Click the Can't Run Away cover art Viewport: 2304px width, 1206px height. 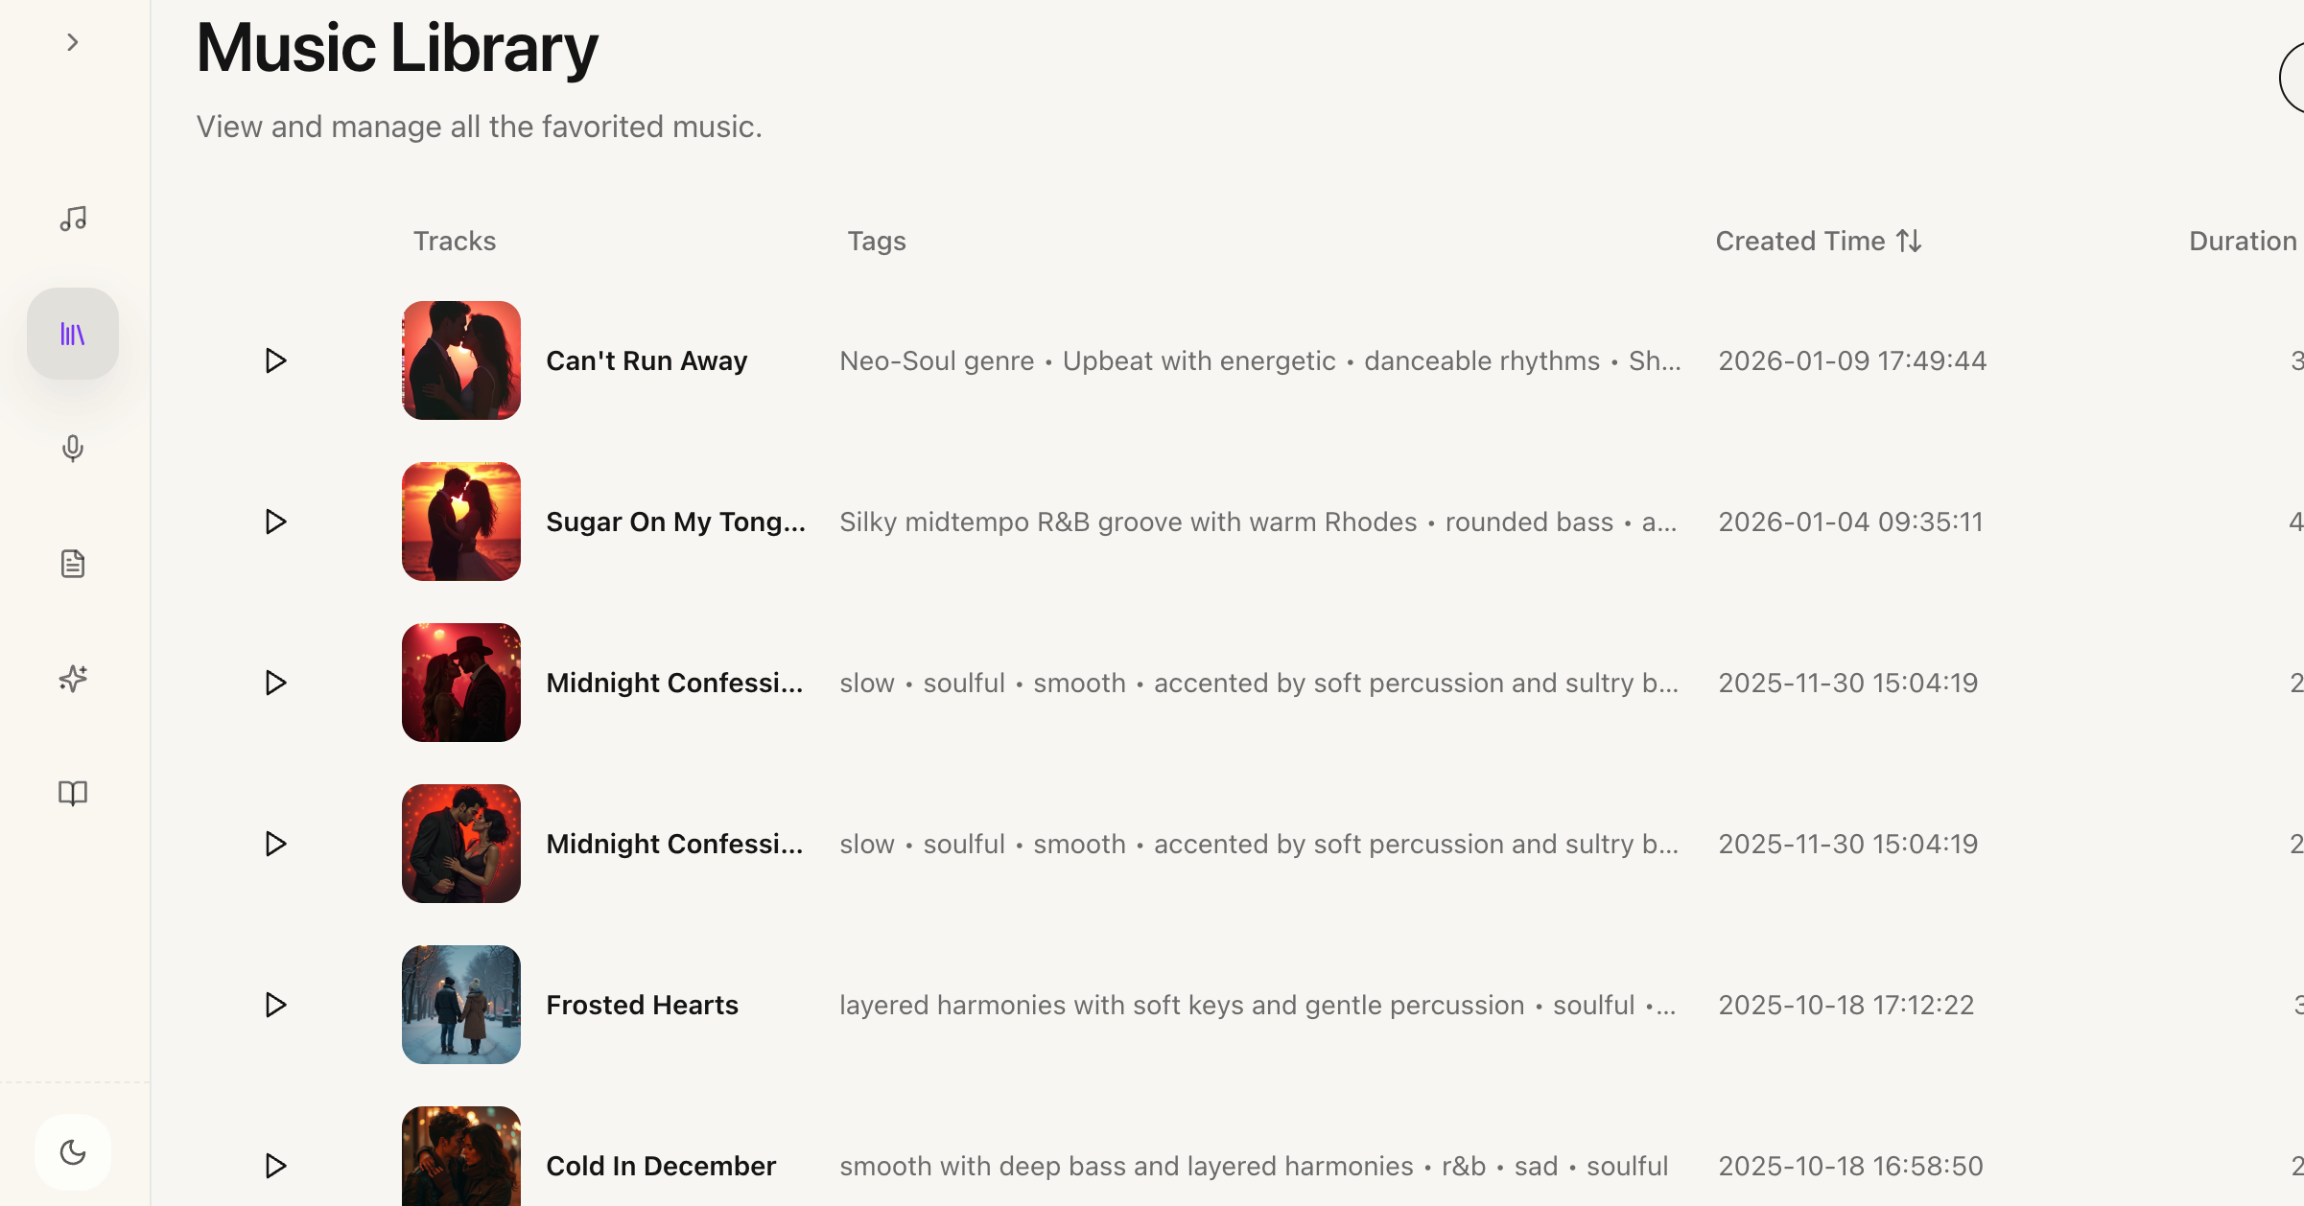(x=461, y=360)
